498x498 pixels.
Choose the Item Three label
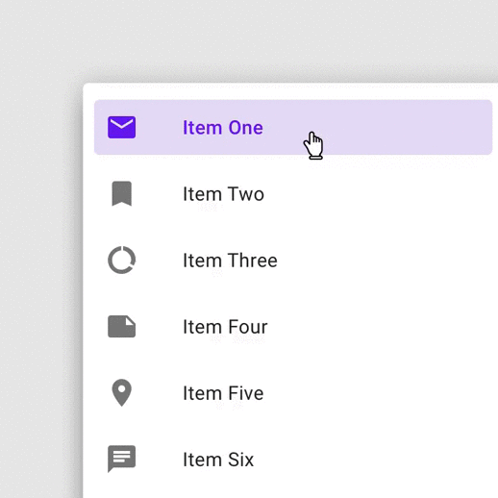(x=230, y=261)
